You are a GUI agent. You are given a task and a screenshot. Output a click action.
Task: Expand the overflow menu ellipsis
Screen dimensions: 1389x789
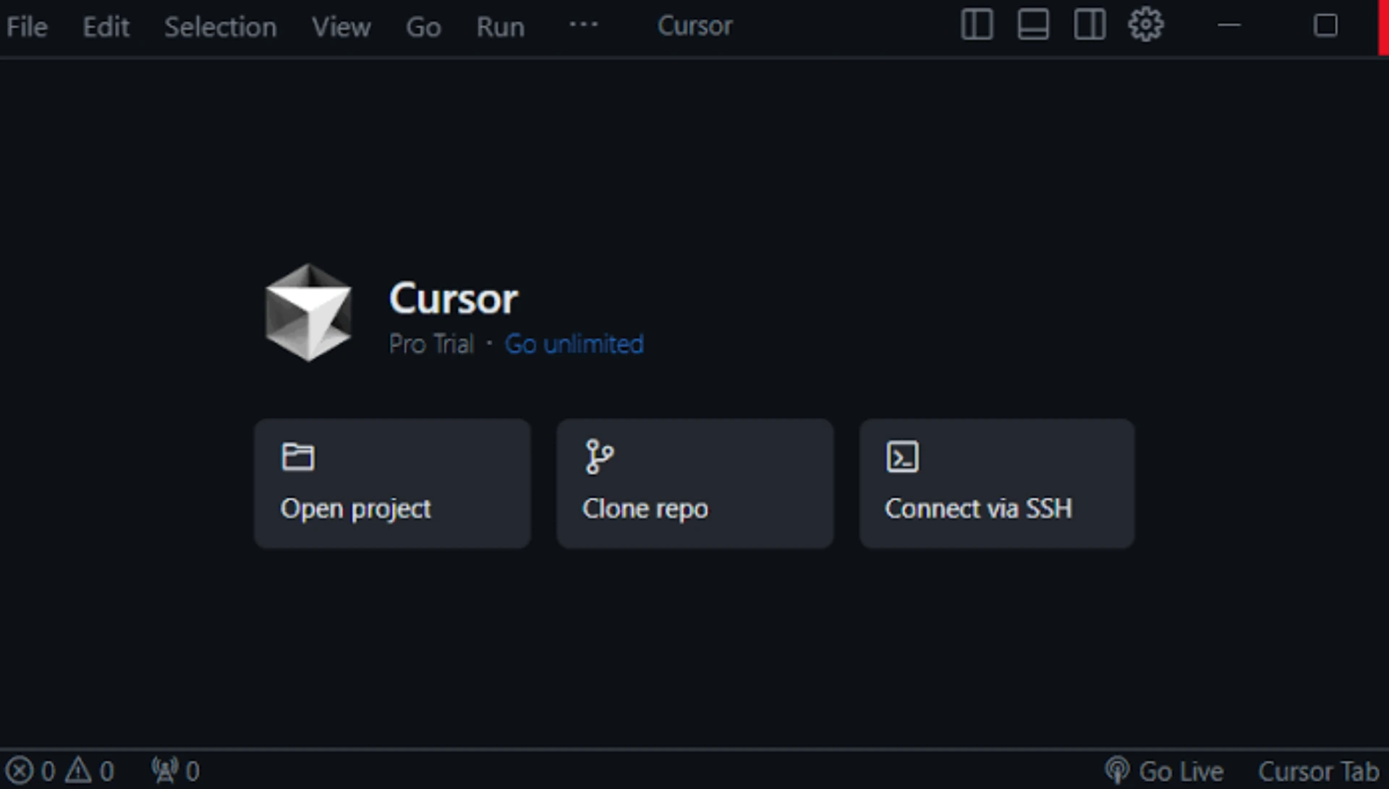pos(583,25)
